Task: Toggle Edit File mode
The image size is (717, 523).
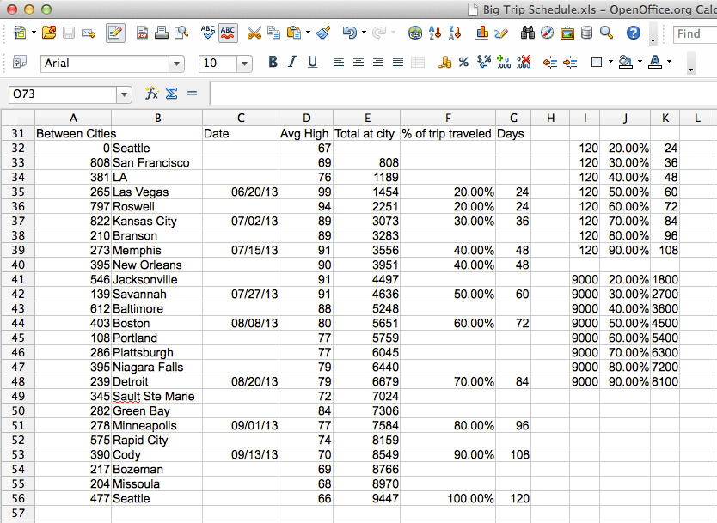Action: [x=115, y=33]
